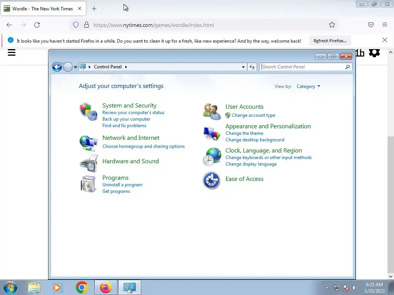
Task: Launch Google Chrome from the taskbar
Action: click(x=82, y=287)
